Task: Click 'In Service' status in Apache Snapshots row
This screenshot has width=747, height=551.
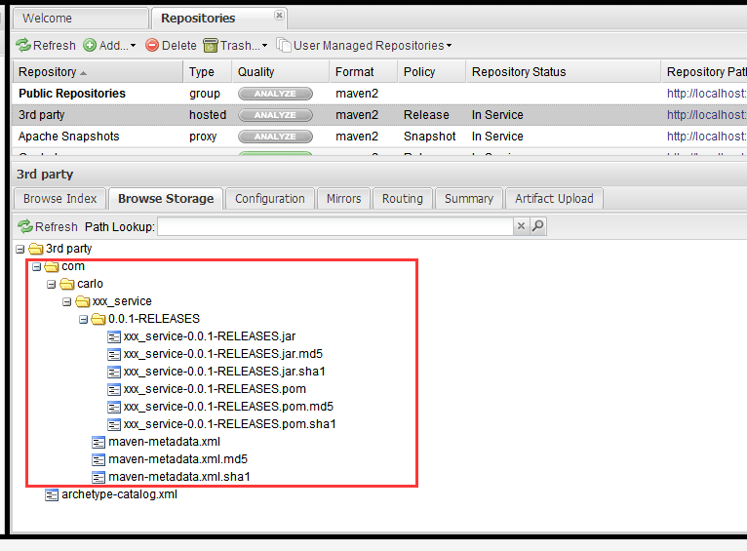Action: 497,137
